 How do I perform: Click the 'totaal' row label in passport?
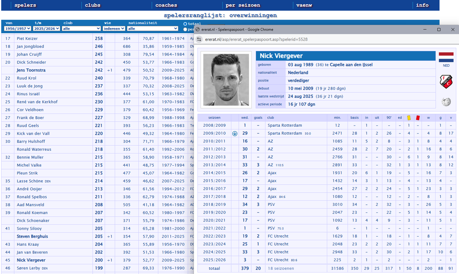point(214,269)
